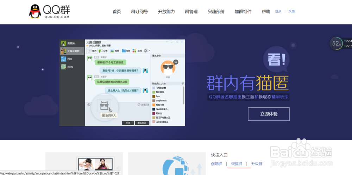Viewport: 352px width, 175px height.
Task: Open the 帮助 menu item
Action: pos(266,12)
